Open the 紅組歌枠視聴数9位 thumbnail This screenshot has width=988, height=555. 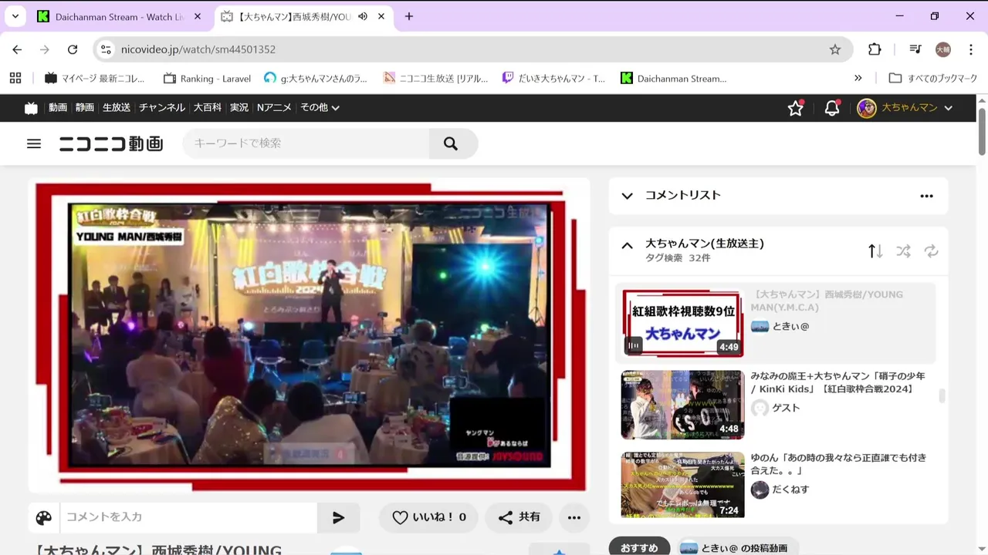683,323
